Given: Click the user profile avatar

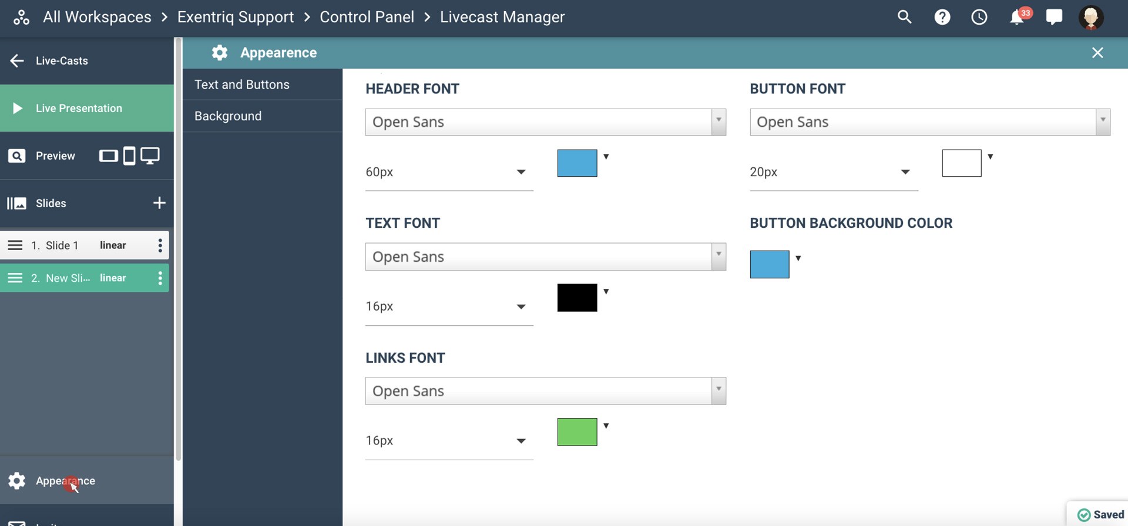Looking at the screenshot, I should [1090, 18].
